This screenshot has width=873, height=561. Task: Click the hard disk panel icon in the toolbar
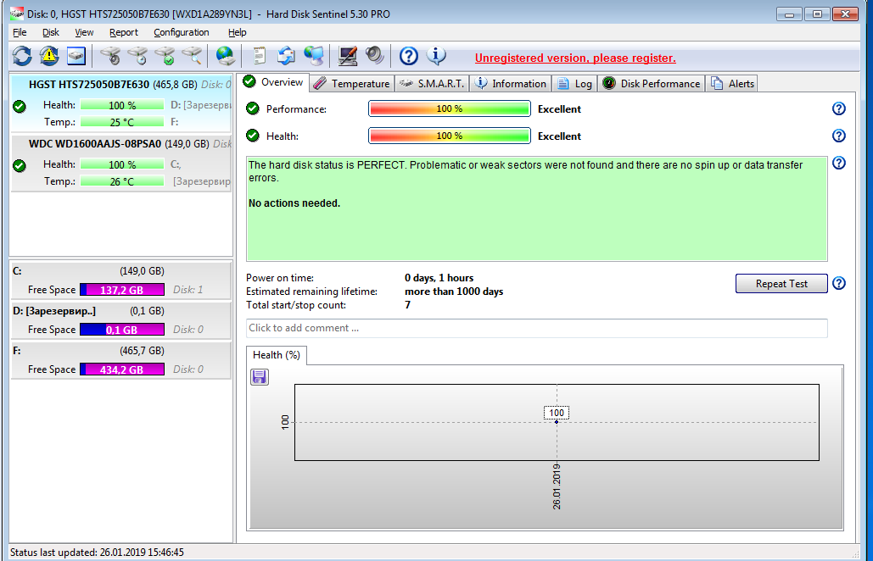[76, 56]
